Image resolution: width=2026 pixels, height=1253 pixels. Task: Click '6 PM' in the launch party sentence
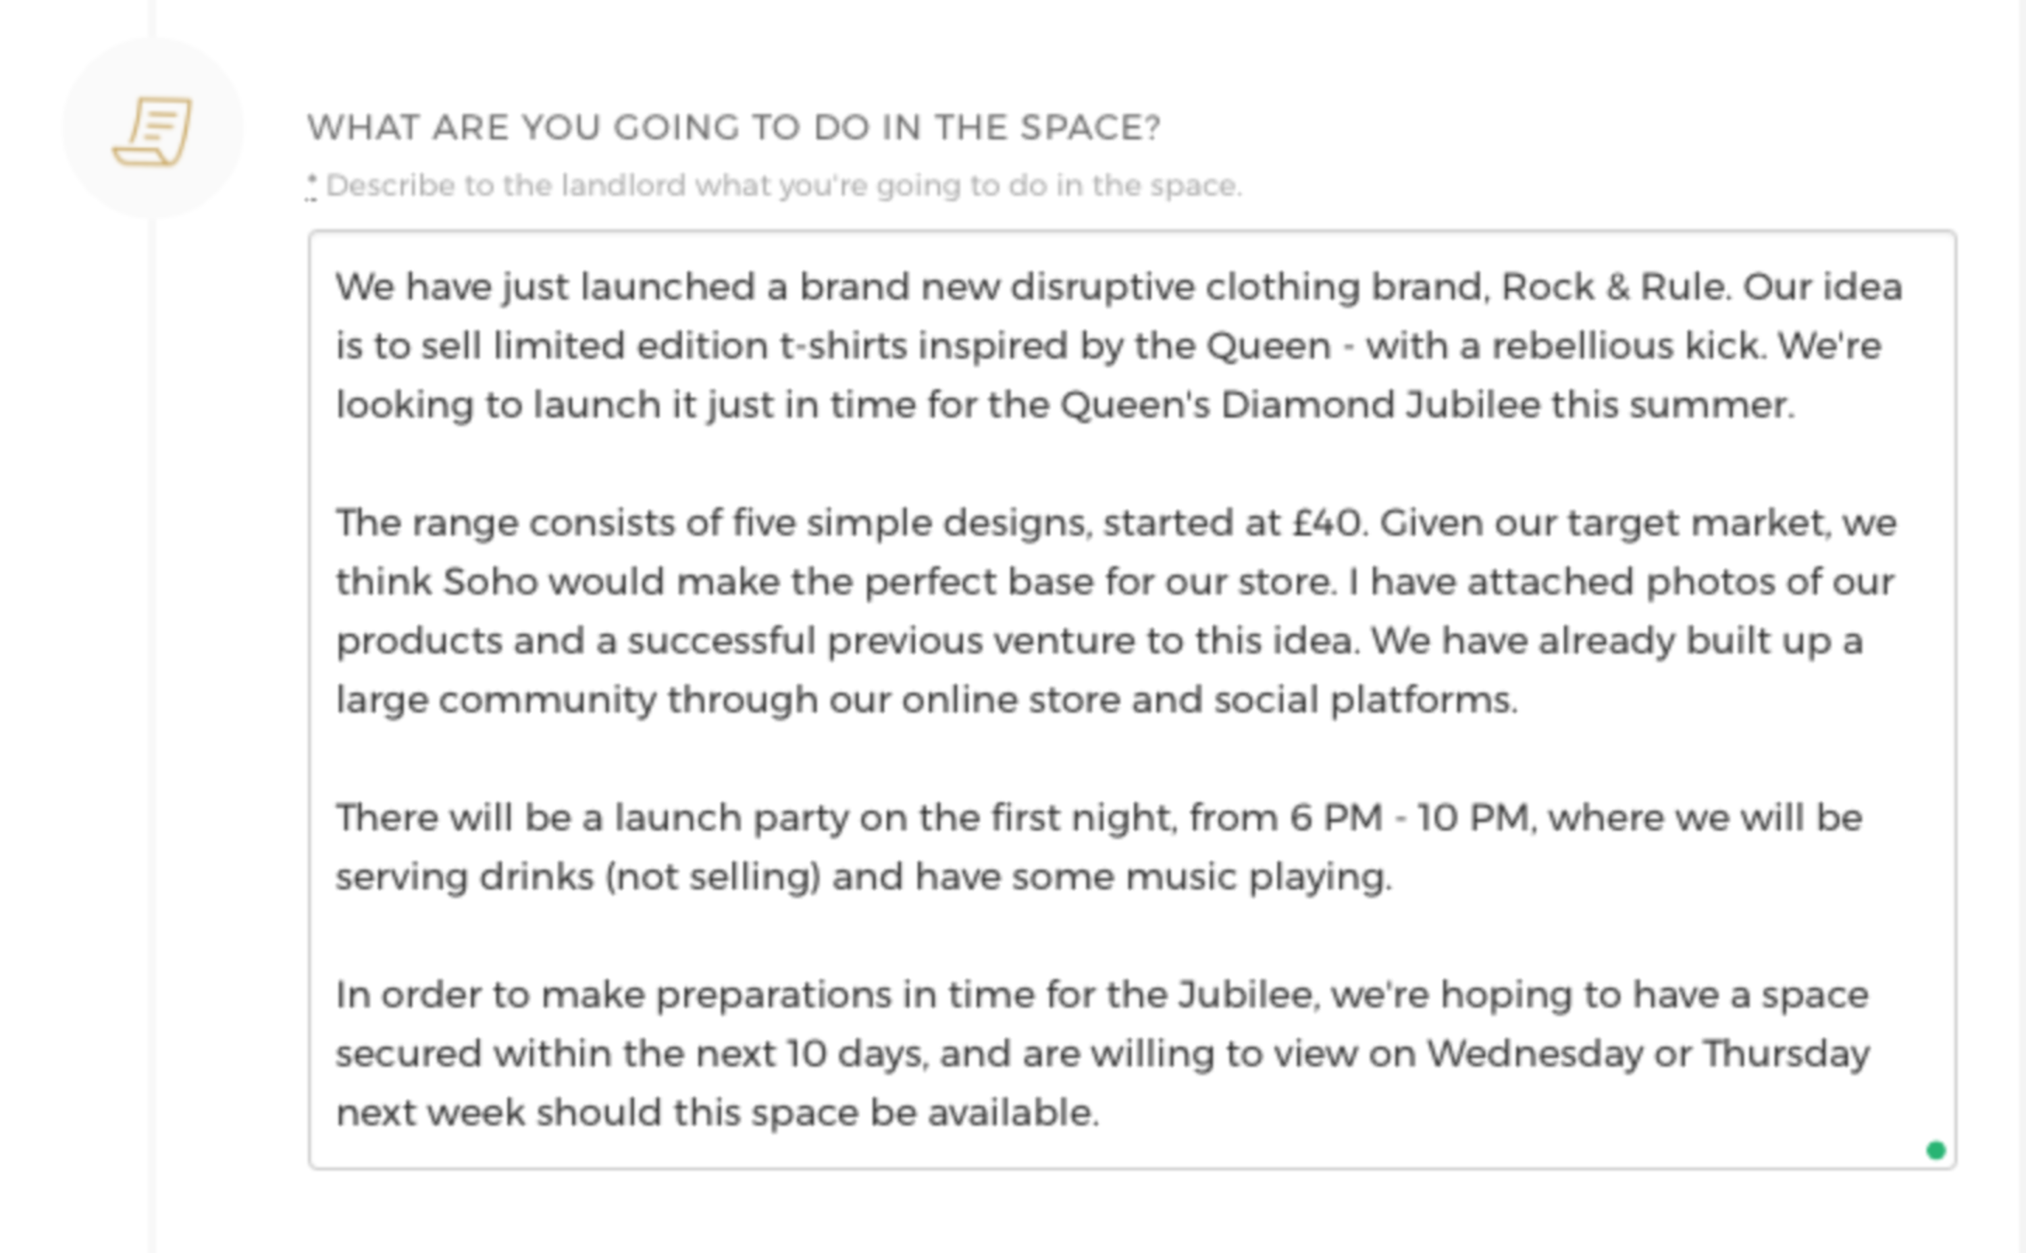click(1335, 818)
